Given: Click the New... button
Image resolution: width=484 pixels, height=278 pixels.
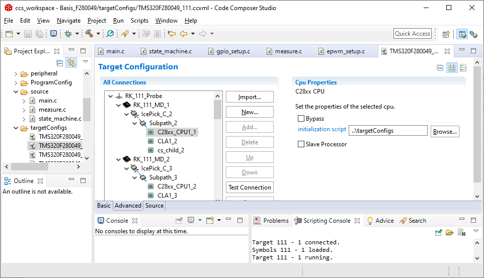Looking at the screenshot, I should [x=250, y=112].
